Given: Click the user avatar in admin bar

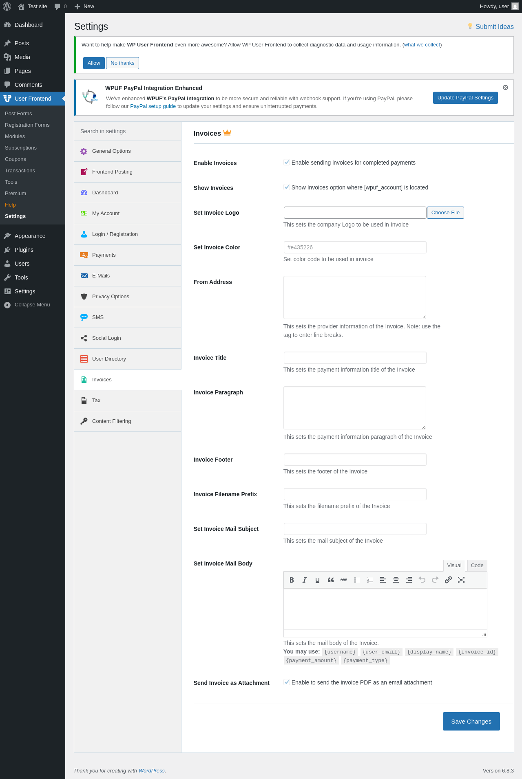Looking at the screenshot, I should click(x=515, y=7).
